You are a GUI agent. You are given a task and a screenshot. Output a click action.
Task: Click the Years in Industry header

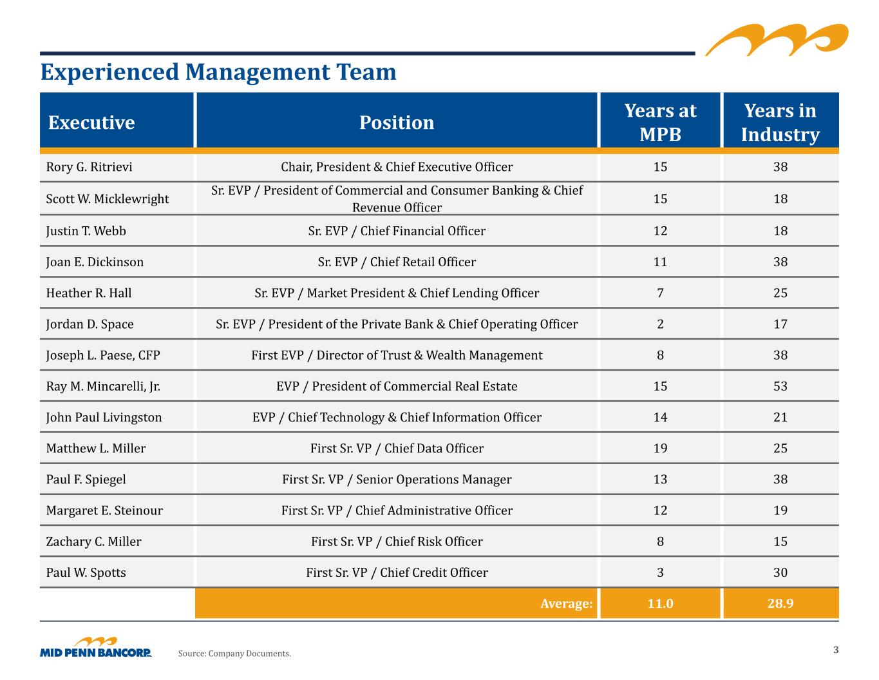click(x=780, y=122)
